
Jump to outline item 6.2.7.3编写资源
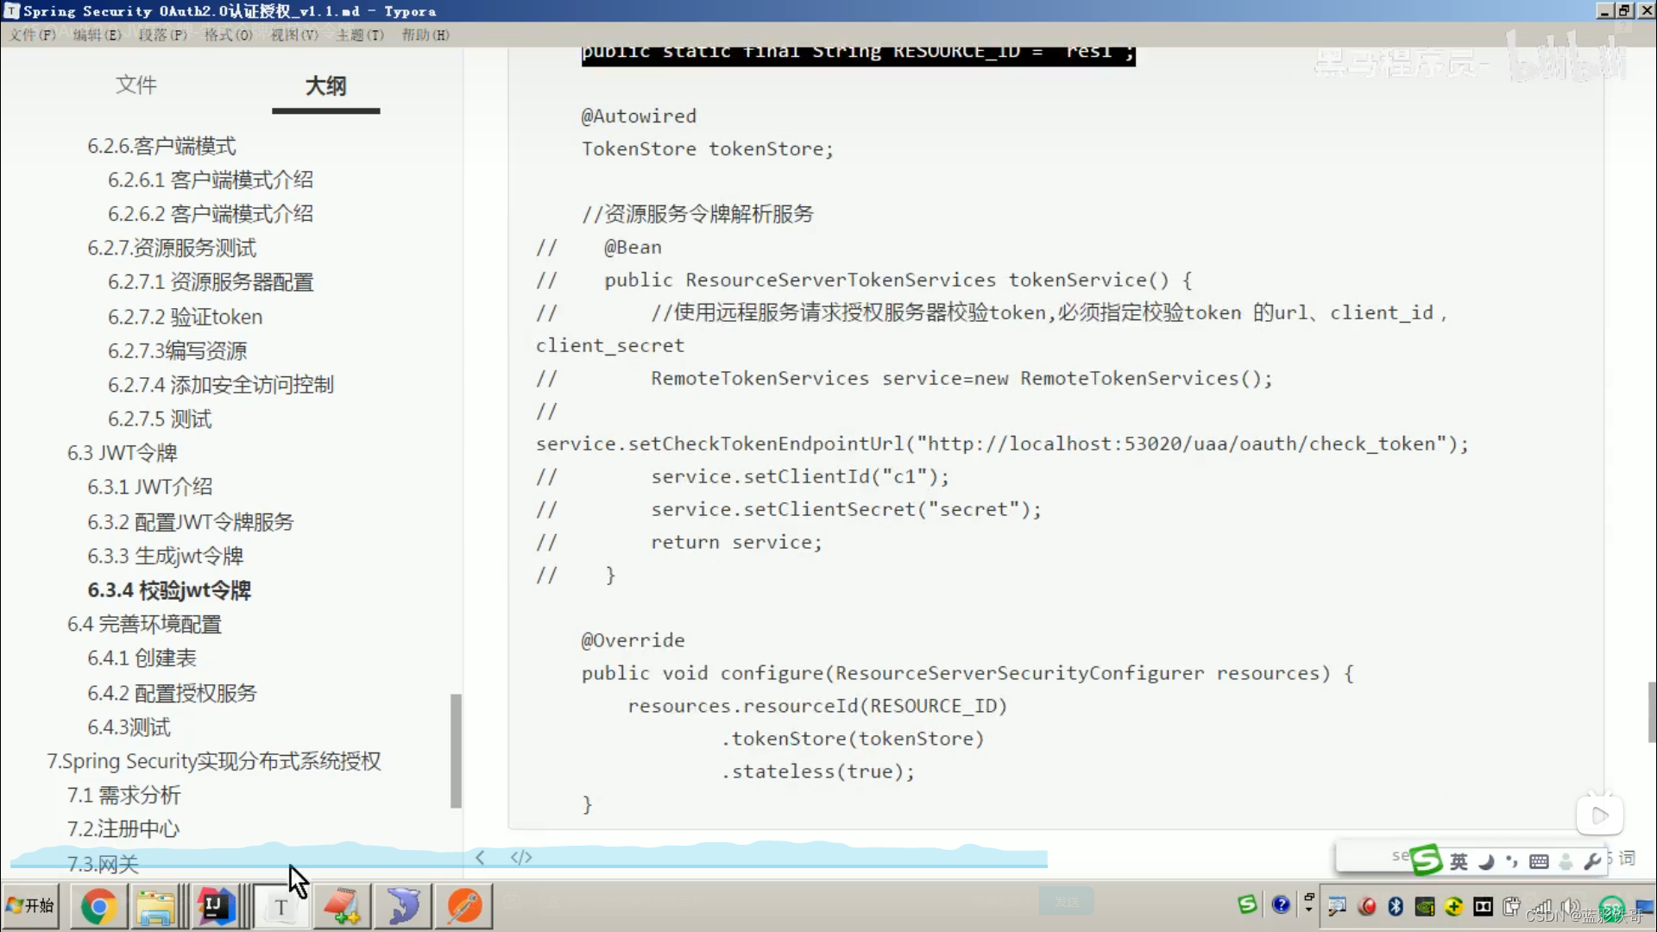(177, 350)
